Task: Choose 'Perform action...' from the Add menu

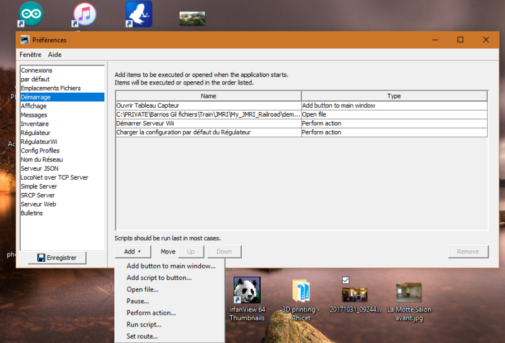Action: click(151, 313)
